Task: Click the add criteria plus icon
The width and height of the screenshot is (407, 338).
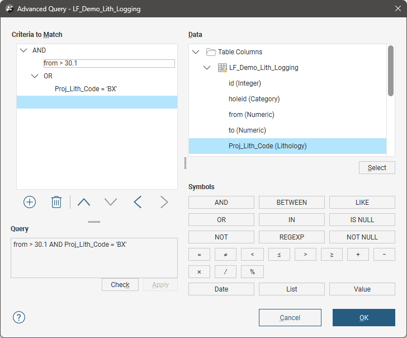Action: tap(30, 202)
